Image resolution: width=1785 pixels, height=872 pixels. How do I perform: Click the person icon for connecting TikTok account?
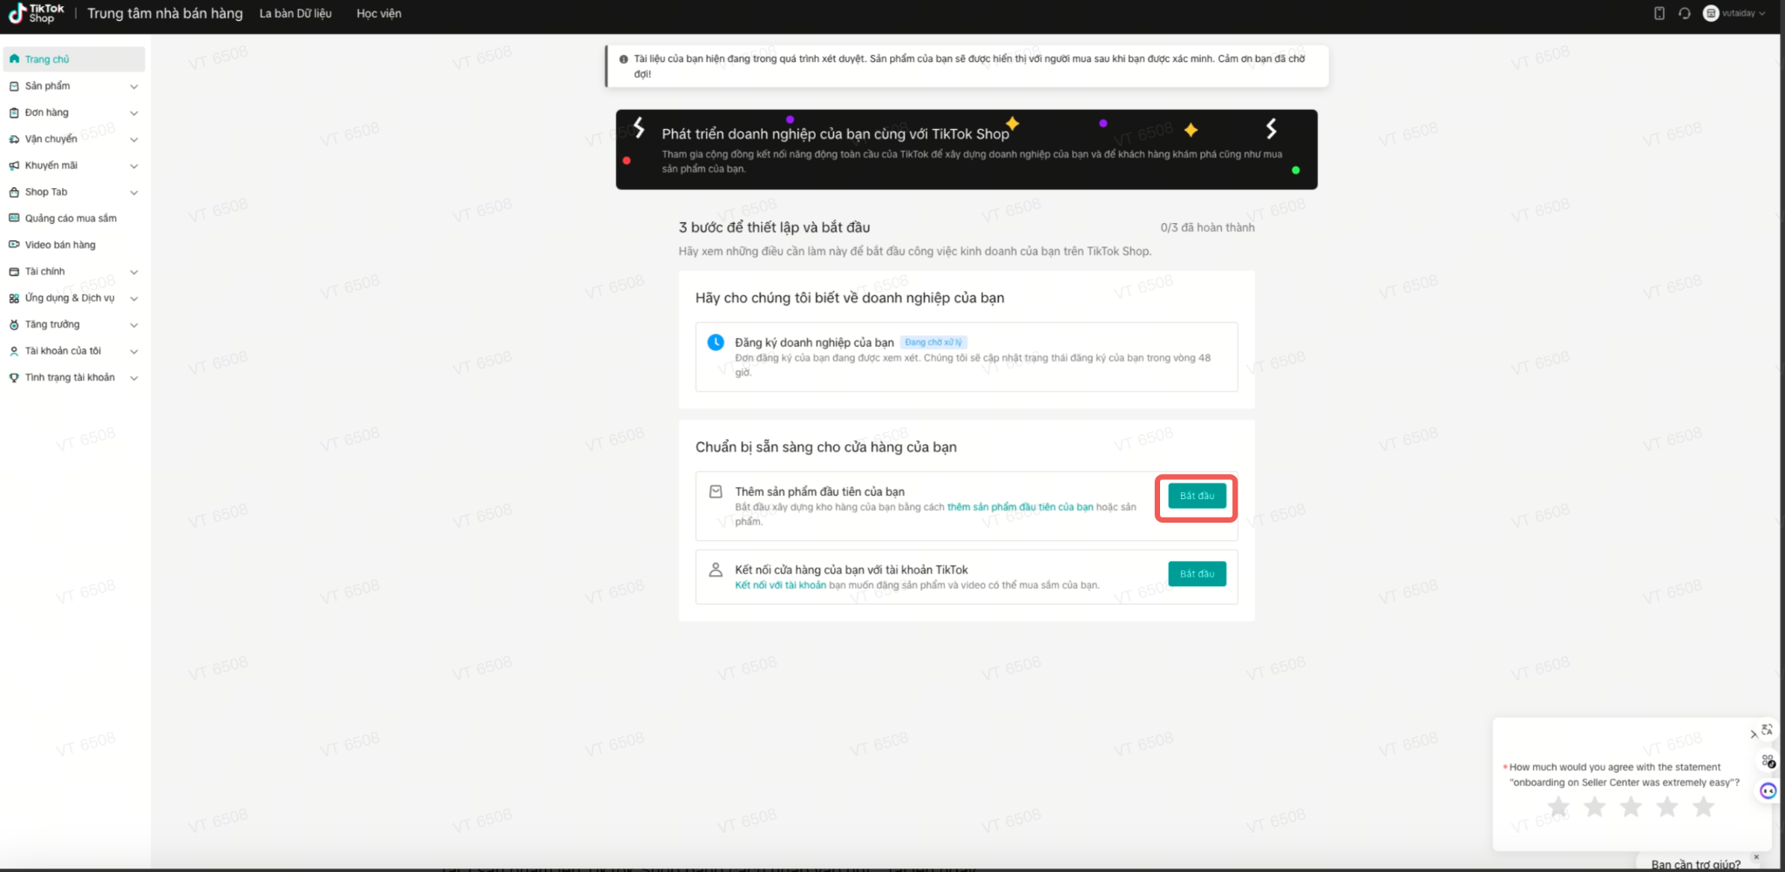(x=716, y=570)
